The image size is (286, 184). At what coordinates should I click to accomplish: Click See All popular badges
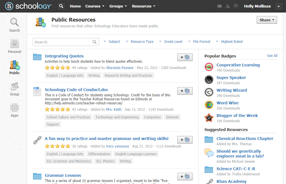[x=272, y=55]
